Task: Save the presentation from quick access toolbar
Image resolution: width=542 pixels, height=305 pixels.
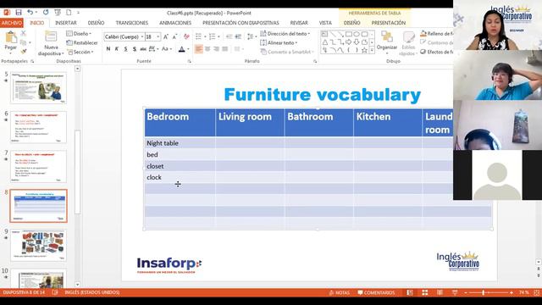Action: 19,13
